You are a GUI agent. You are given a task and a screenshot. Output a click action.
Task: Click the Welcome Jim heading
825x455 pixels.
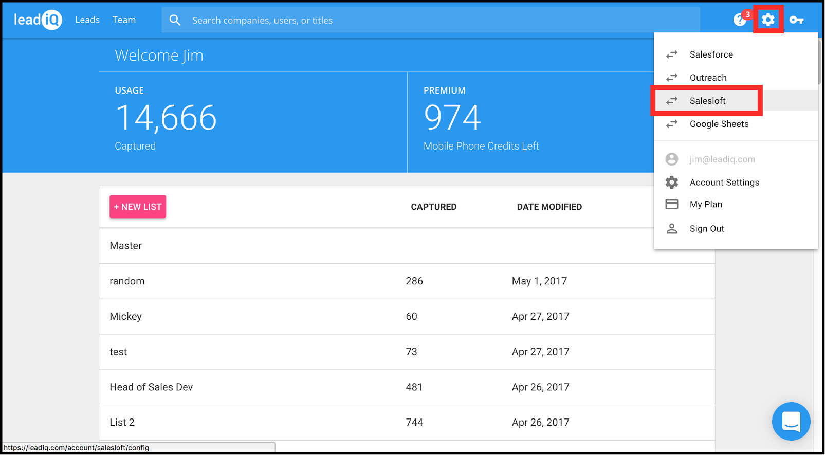click(x=159, y=56)
